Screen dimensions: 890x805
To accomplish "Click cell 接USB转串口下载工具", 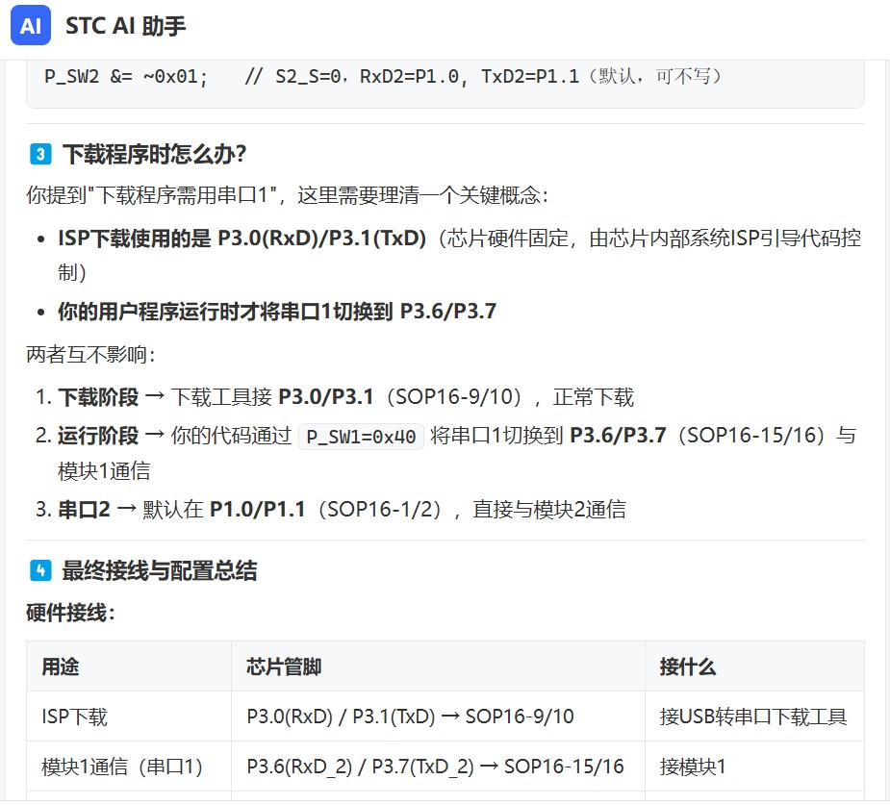I will click(x=753, y=717).
